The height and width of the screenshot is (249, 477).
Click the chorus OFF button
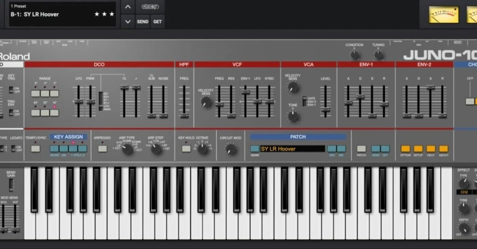coord(470,101)
